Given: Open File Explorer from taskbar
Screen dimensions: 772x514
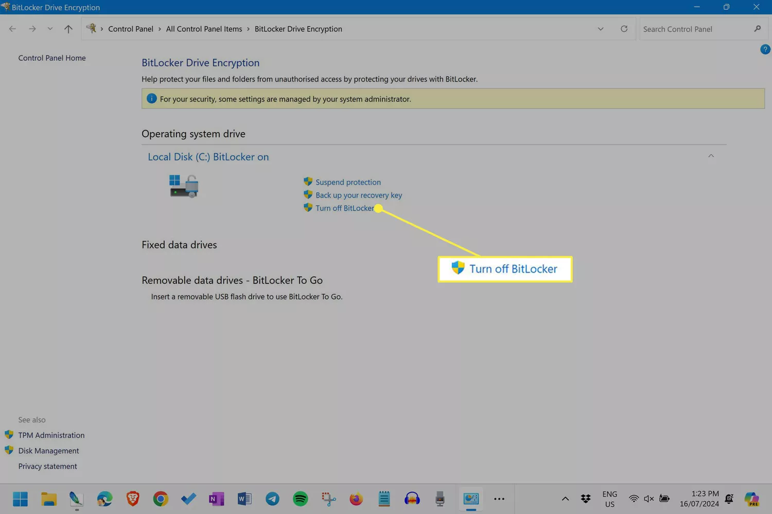Looking at the screenshot, I should point(49,499).
